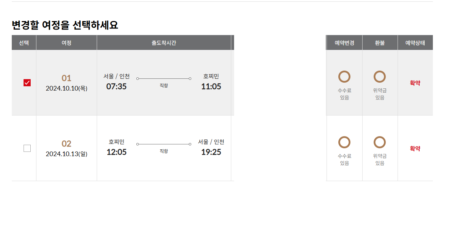Viewport: 455px width, 231px height.
Task: Click the 확약 status for itinerary 02
Action: click(415, 148)
